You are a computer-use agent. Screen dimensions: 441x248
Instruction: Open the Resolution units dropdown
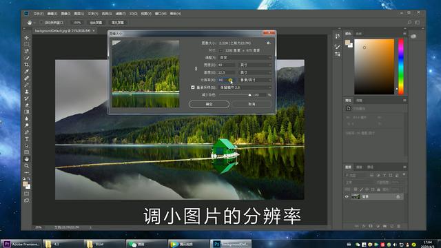256,80
